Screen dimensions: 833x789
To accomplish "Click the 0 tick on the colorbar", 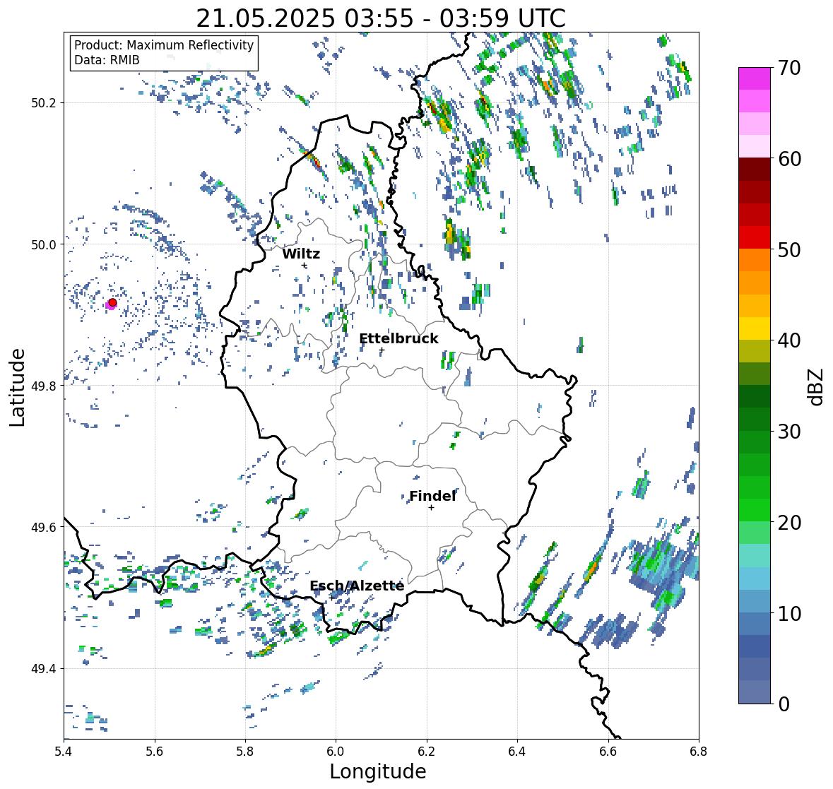I will tap(784, 704).
